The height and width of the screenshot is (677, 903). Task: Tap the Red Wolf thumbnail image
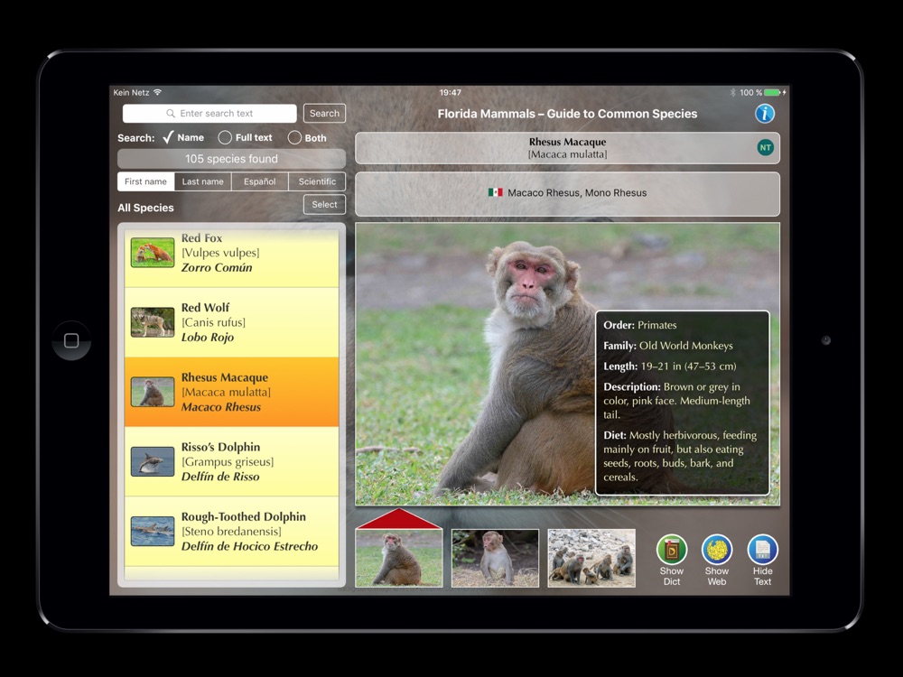tap(153, 322)
